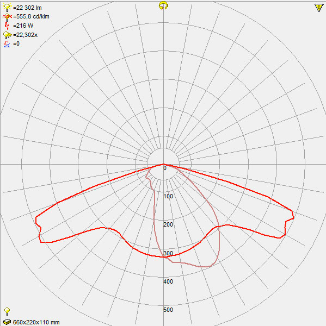Click the '100' radial scale label
This screenshot has height=326, width=326.
coord(168,196)
